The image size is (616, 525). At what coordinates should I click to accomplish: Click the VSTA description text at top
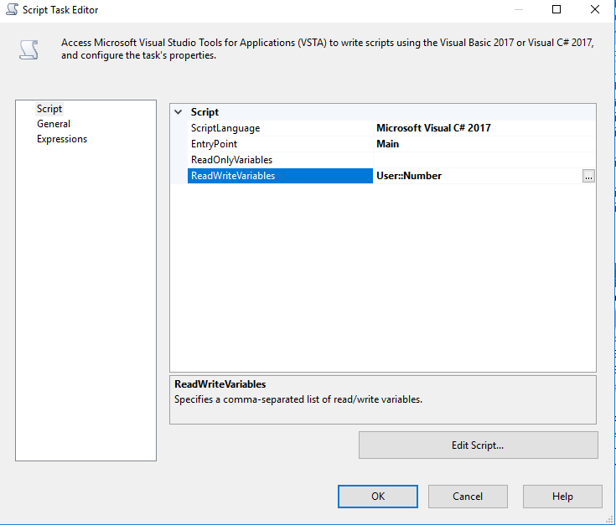pos(327,49)
